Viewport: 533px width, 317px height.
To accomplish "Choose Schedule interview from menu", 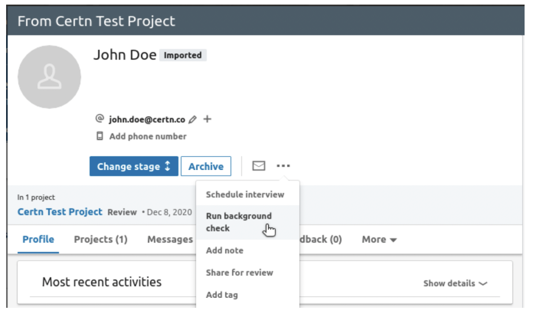I will tap(245, 194).
